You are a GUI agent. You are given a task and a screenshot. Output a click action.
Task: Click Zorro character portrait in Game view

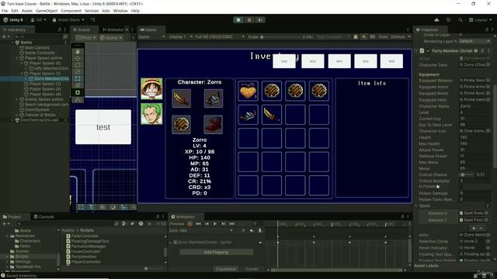151,114
